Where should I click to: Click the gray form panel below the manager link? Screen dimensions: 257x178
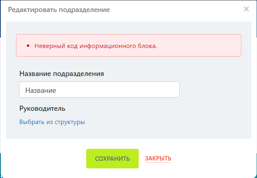(128, 133)
